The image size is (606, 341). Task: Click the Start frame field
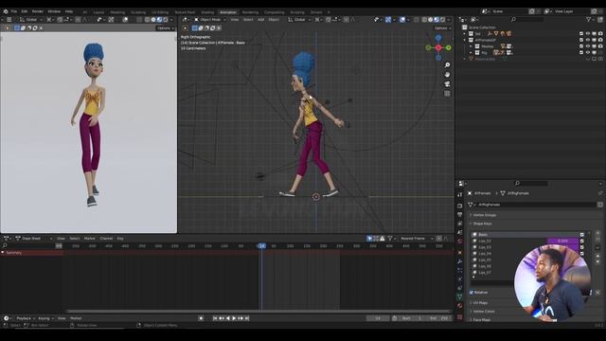pos(412,318)
